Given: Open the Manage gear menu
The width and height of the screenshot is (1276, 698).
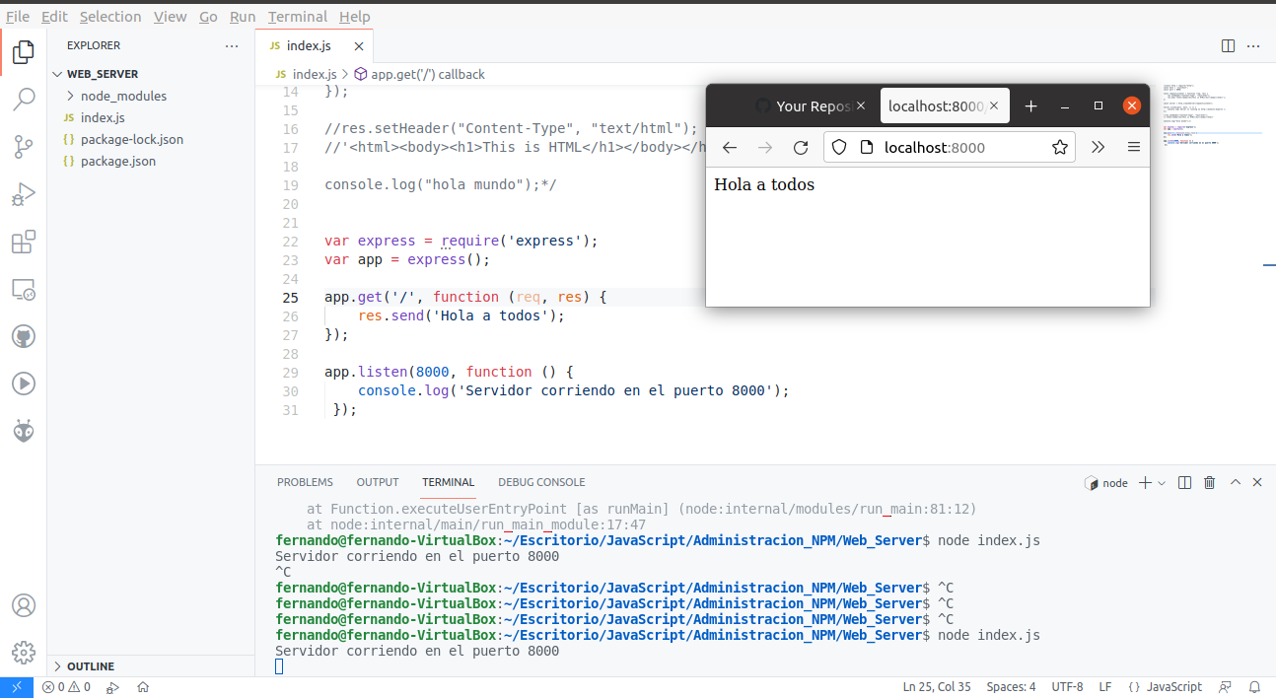Looking at the screenshot, I should (x=22, y=652).
